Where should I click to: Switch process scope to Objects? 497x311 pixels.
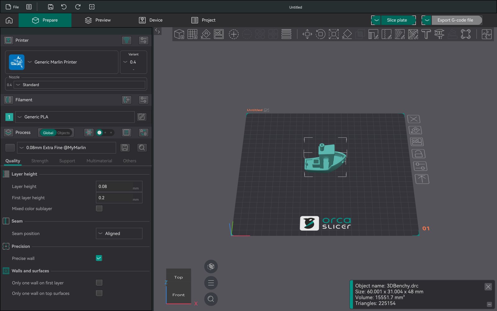[64, 133]
